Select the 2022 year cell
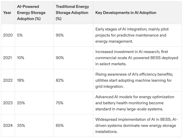Image resolution: width=183 pixels, height=138 pixels. 8,80
